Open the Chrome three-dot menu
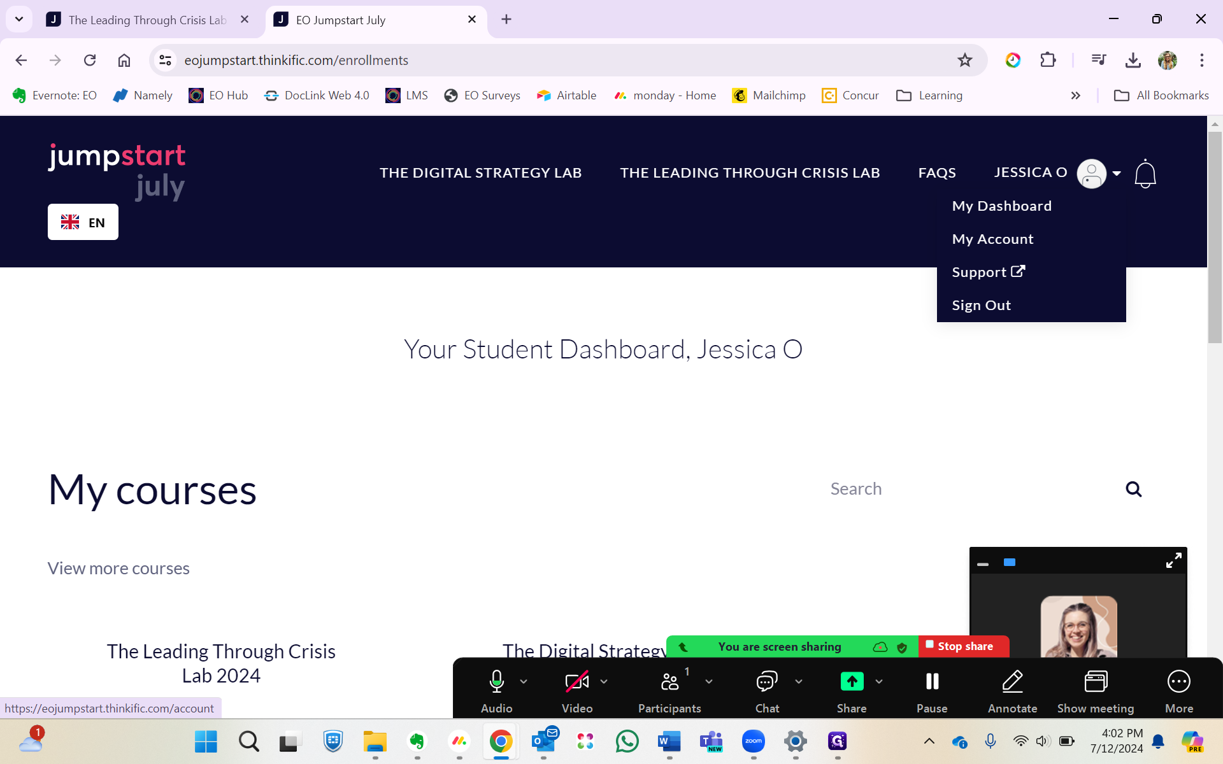Viewport: 1223px width, 764px height. [1202, 60]
